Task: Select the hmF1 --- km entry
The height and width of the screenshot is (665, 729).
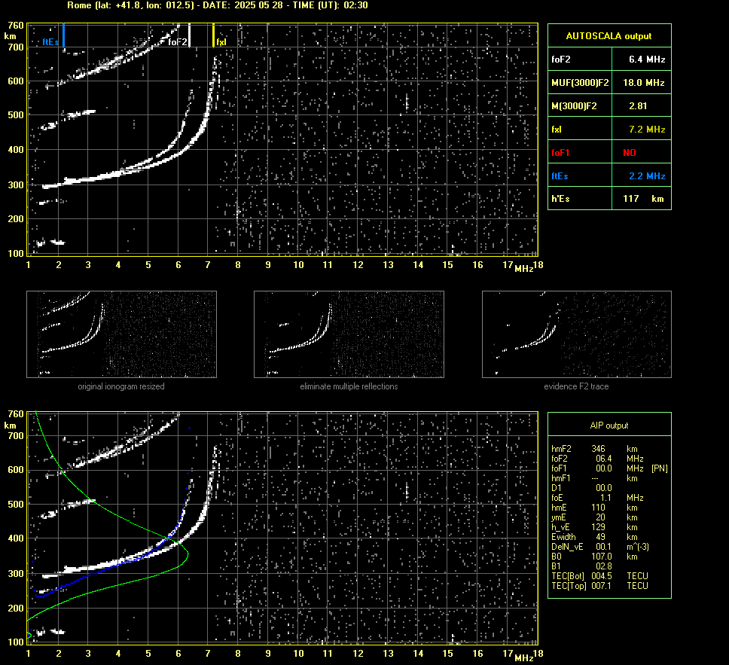Action: tap(595, 478)
